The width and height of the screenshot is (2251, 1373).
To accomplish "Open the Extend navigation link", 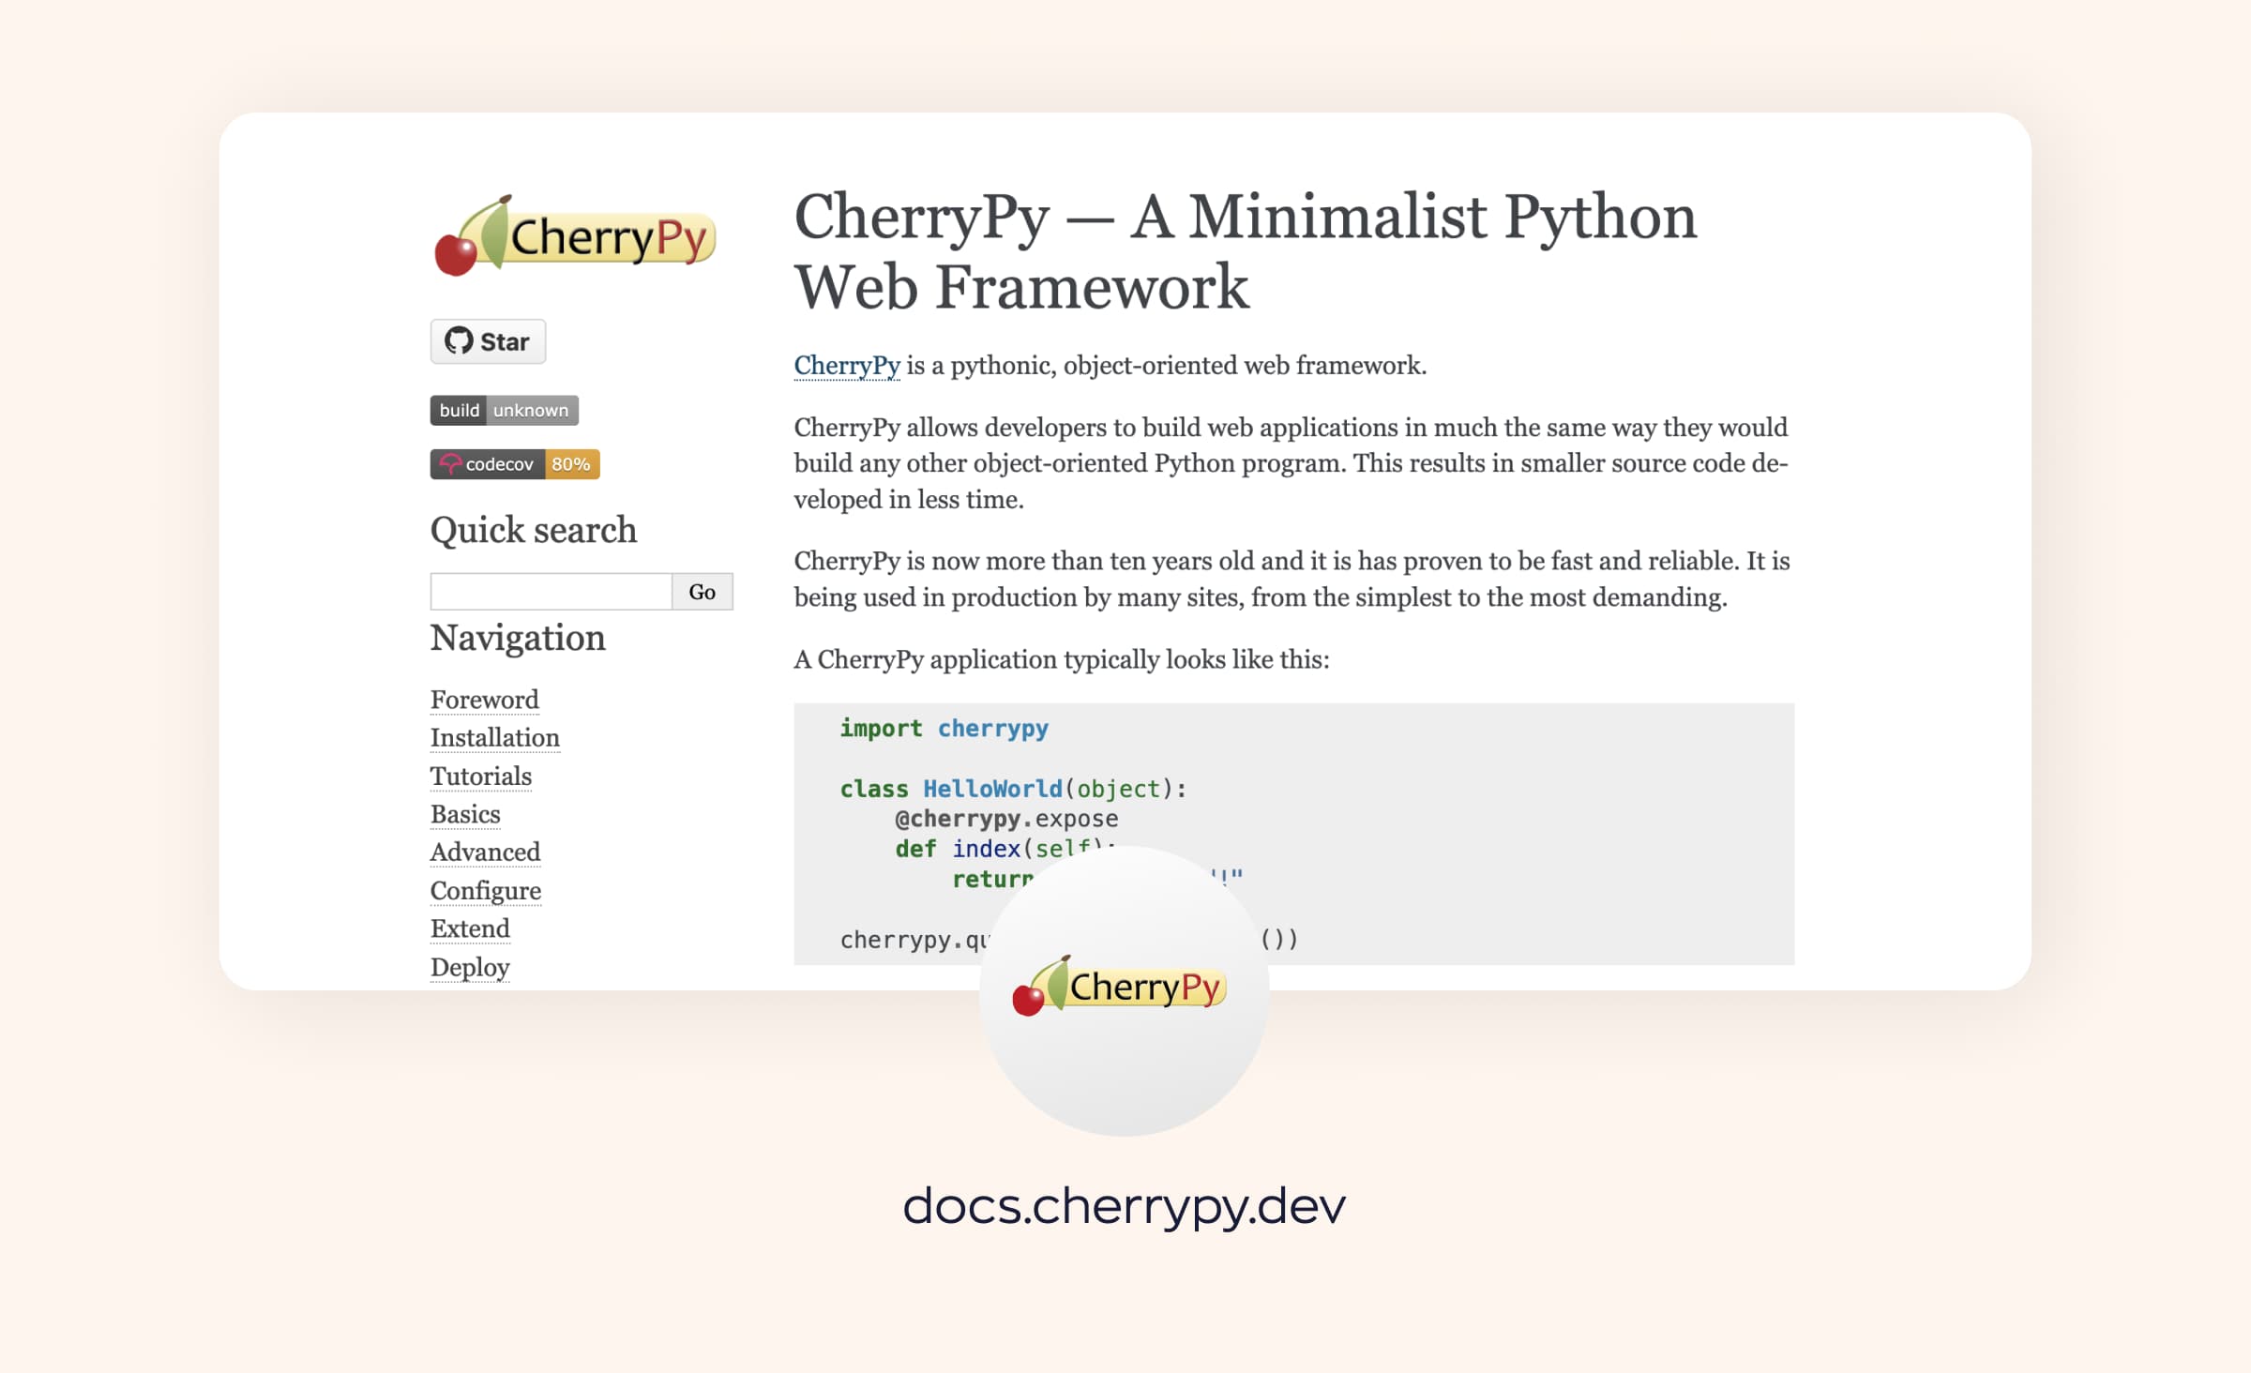I will pos(470,928).
